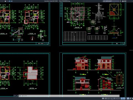Click the title bar search input box

tap(111, 1)
